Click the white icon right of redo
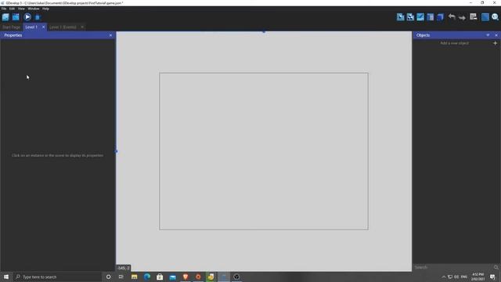 tap(473, 17)
